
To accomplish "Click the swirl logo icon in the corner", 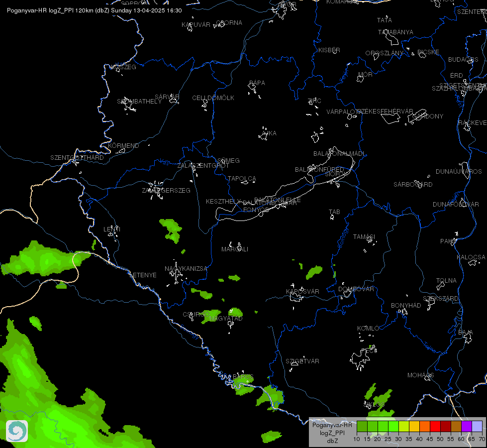I will click(x=17, y=431).
